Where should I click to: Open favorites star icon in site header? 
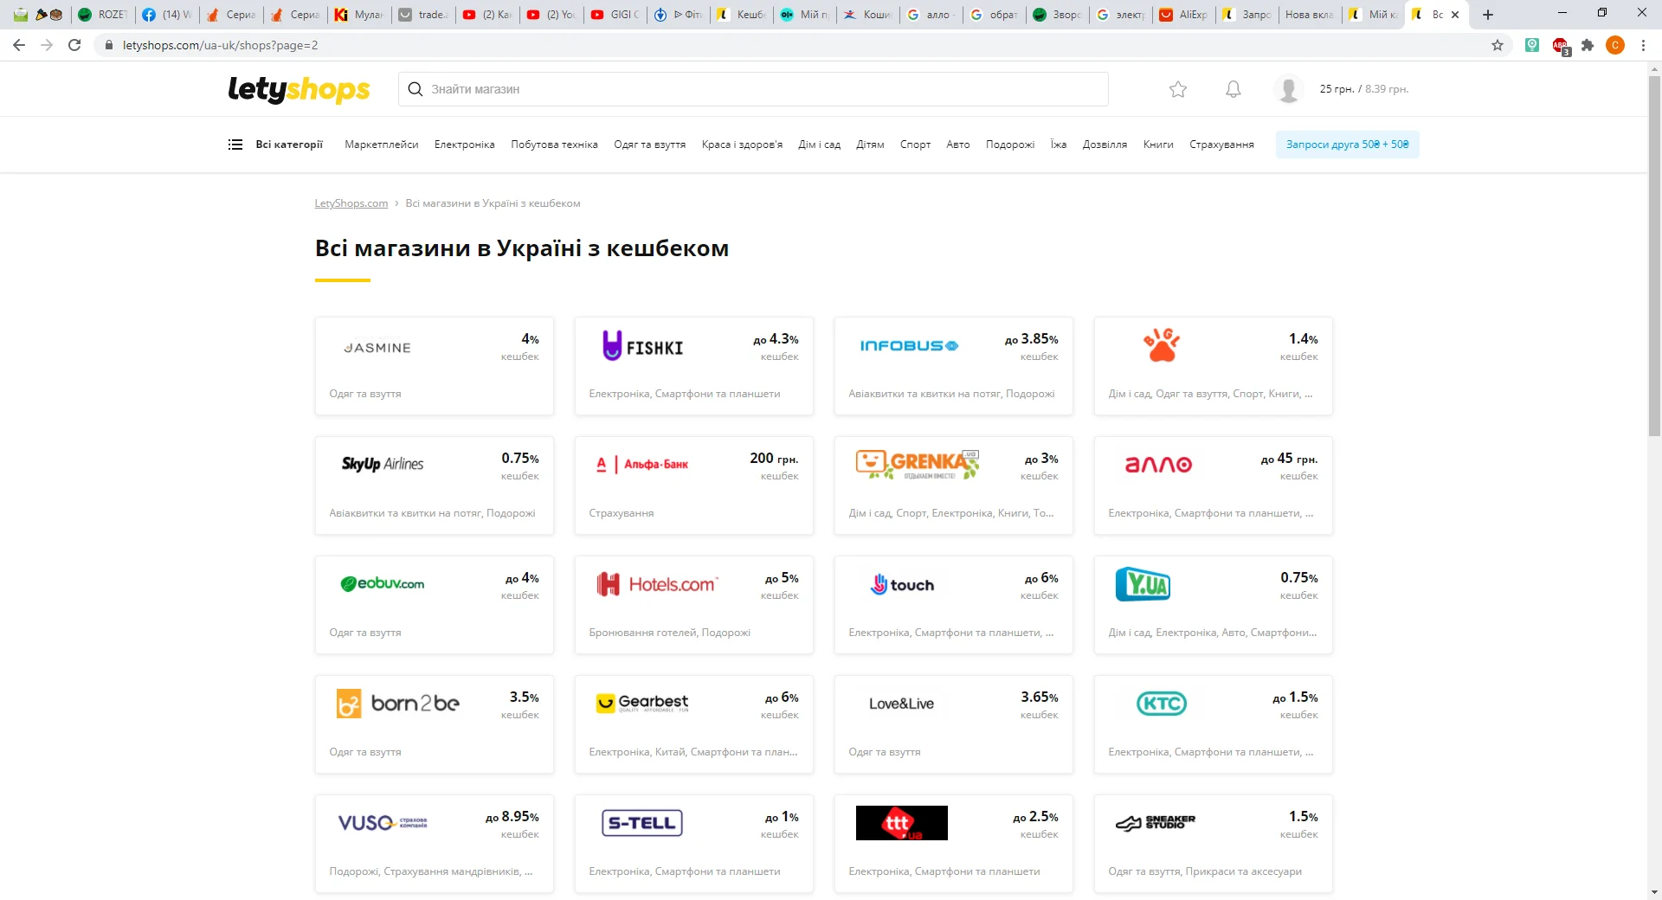pos(1177,89)
